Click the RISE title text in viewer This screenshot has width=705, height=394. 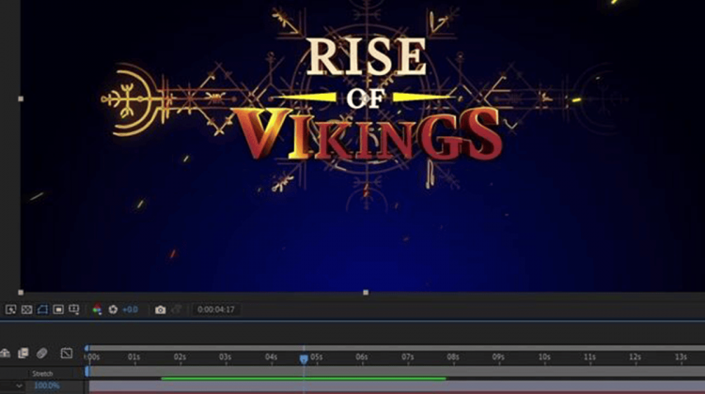[367, 57]
